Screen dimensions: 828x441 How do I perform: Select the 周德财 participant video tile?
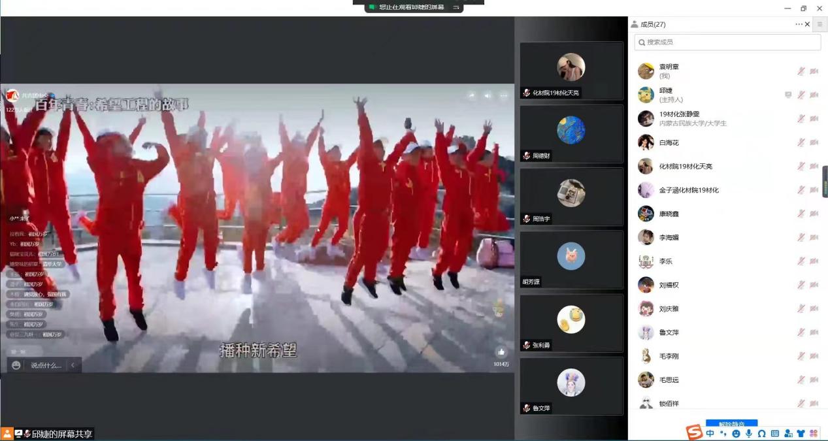pos(571,133)
